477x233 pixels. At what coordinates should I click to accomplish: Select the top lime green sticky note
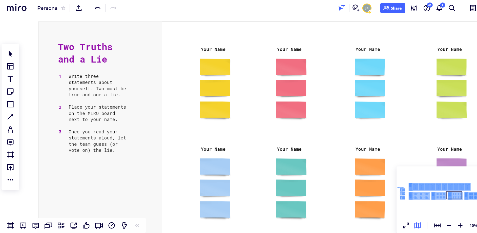[x=451, y=67]
